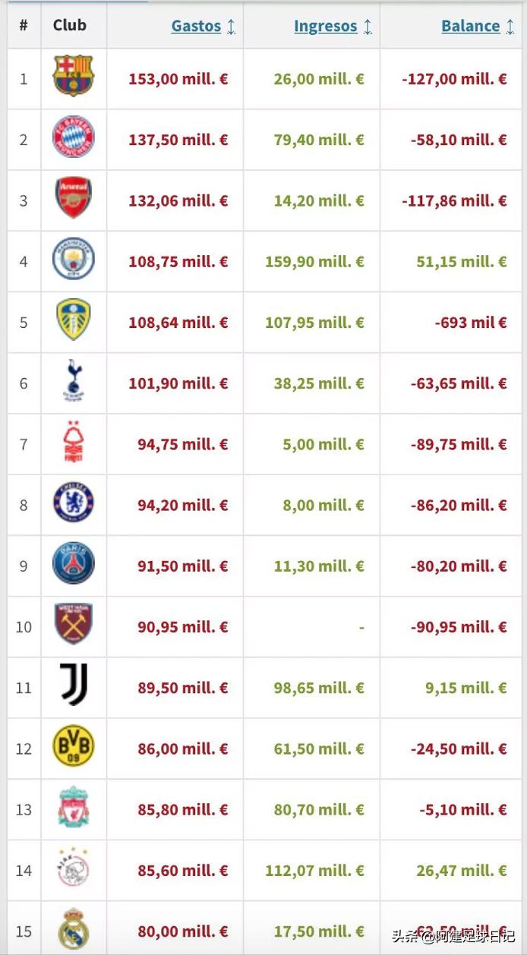
Task: Click the Juventus club logo
Action: coord(74,685)
